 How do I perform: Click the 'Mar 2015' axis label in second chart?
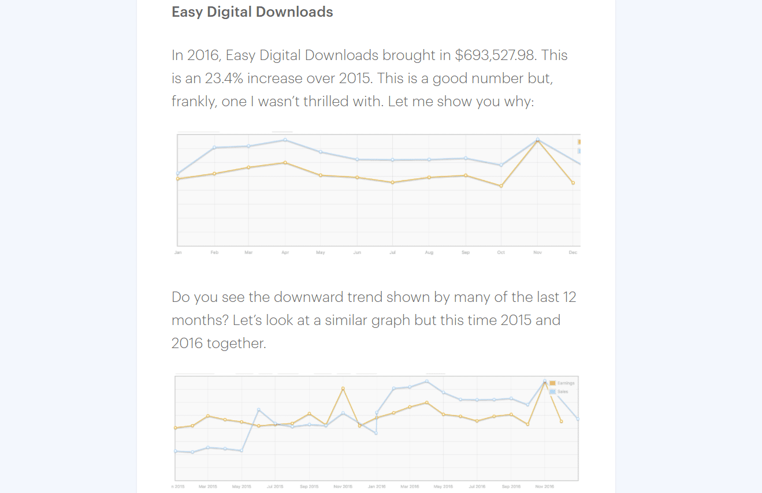pyautogui.click(x=209, y=487)
